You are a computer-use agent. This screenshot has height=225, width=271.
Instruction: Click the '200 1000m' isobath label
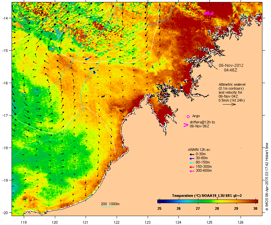pyautogui.click(x=110, y=204)
